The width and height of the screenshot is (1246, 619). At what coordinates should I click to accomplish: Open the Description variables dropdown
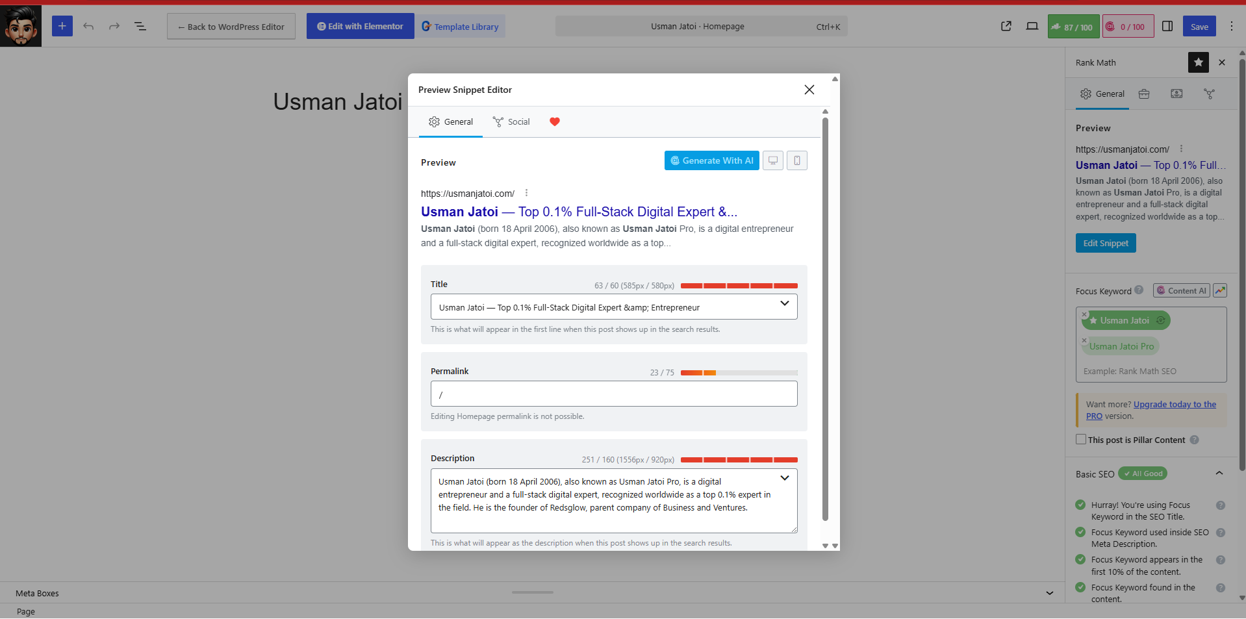tap(785, 478)
